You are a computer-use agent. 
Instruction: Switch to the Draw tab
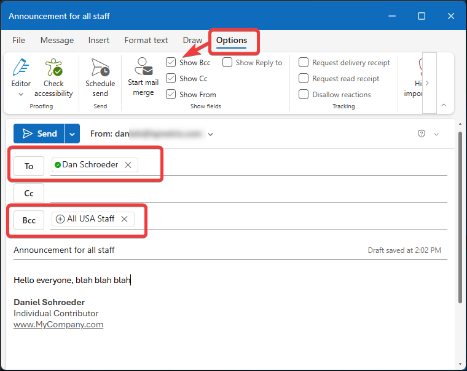[192, 40]
